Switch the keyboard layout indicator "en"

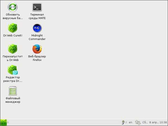(x=130, y=122)
